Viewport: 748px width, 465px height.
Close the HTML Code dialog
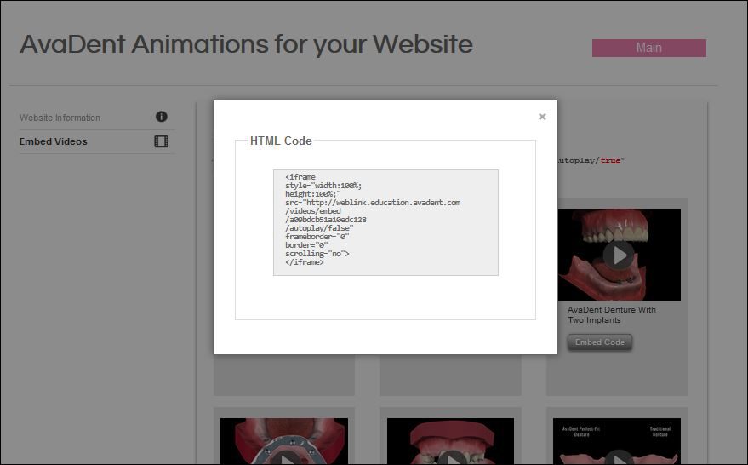tap(542, 117)
